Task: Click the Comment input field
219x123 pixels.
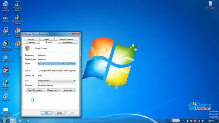Action: pos(57,85)
